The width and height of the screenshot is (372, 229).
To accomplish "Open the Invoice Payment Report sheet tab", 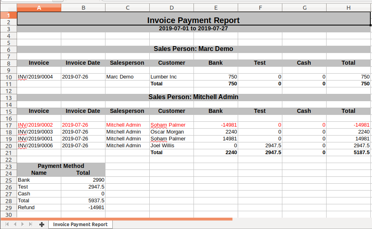I will pyautogui.click(x=80, y=224).
